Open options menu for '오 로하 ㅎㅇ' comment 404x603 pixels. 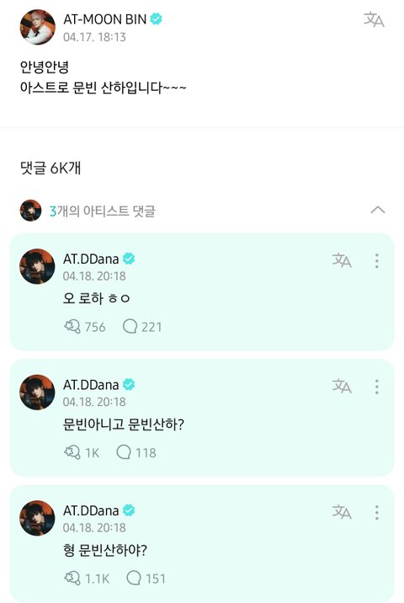coord(377,261)
